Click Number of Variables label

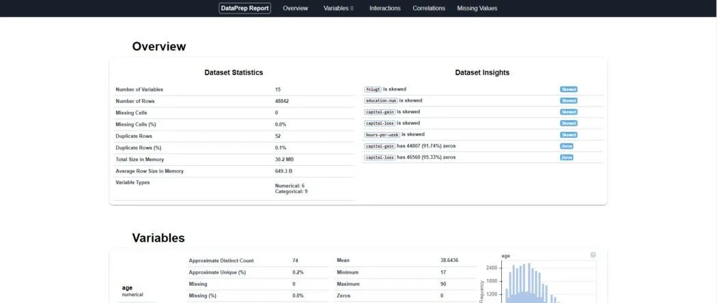point(139,89)
